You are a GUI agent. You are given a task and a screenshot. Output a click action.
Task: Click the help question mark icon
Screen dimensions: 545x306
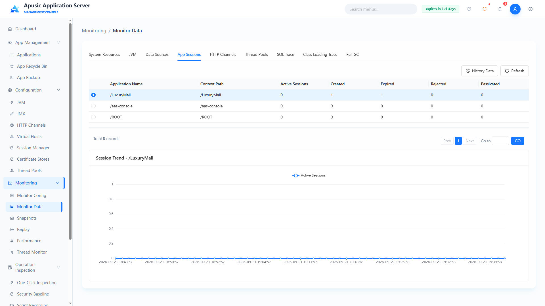pos(531,9)
